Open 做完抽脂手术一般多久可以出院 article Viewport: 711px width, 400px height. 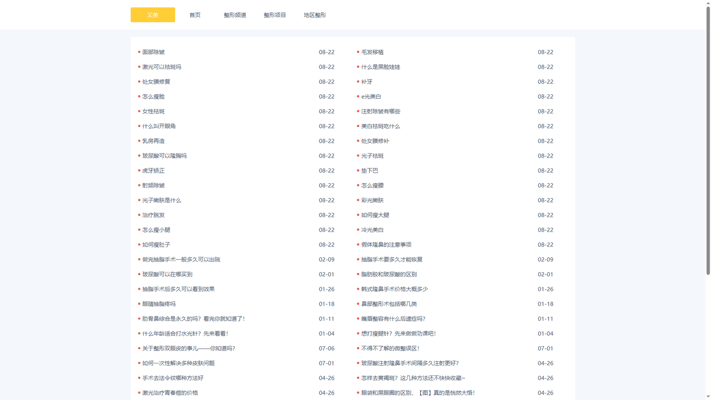[x=181, y=259]
